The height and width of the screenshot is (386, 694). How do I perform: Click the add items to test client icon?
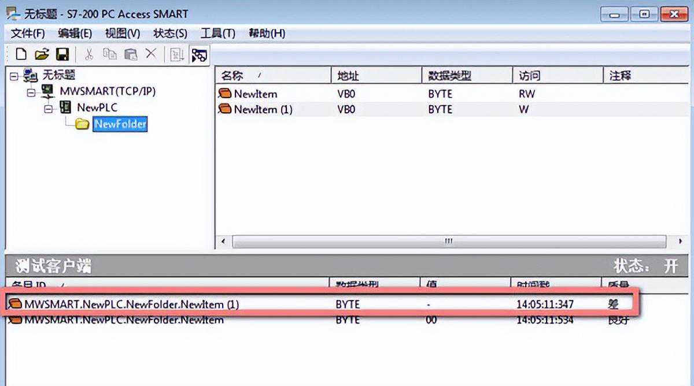tap(177, 55)
